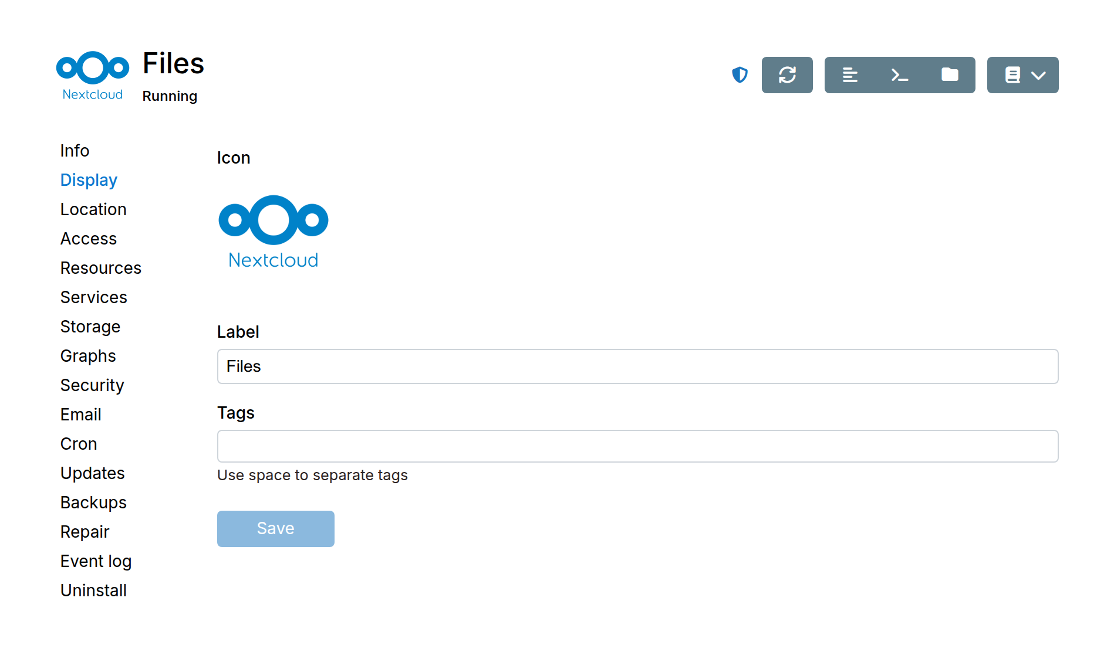Open the Services section
Viewport: 1114px width, 652px height.
click(94, 297)
